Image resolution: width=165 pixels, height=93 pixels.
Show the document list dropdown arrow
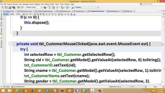pos(162,11)
